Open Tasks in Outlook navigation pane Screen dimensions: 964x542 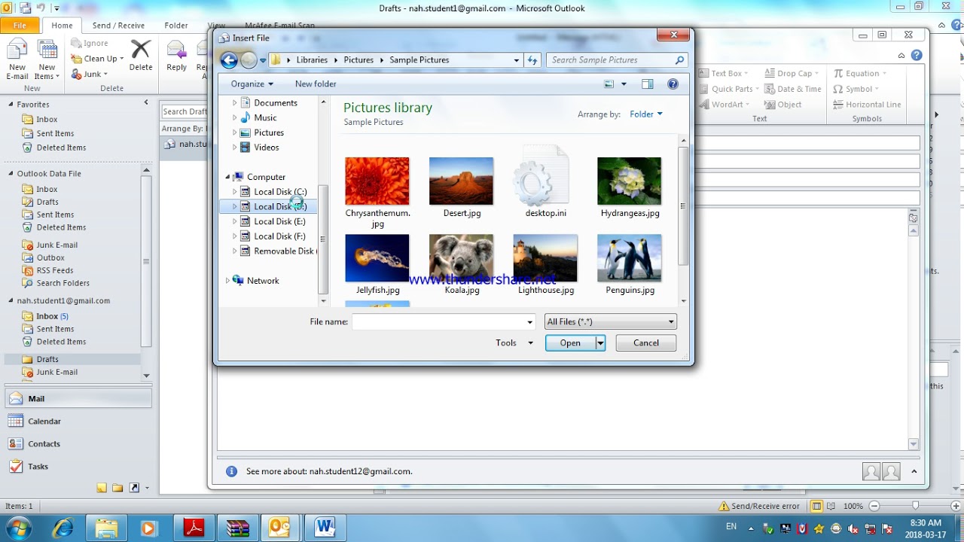point(77,467)
